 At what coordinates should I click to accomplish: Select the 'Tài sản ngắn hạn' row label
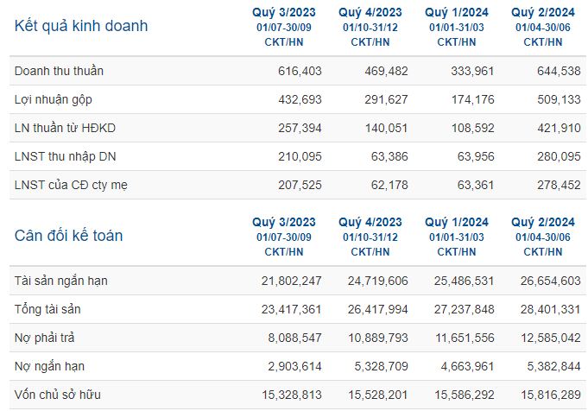coord(61,281)
